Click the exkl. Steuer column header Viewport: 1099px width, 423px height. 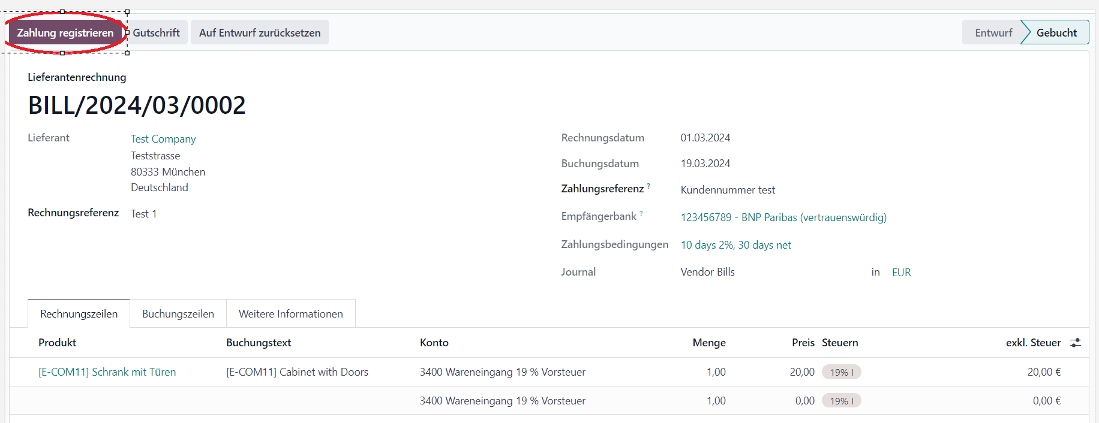click(1033, 342)
